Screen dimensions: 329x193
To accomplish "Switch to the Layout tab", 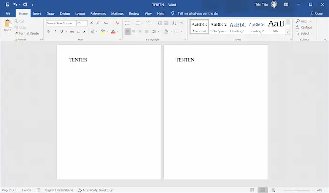I will click(80, 14).
